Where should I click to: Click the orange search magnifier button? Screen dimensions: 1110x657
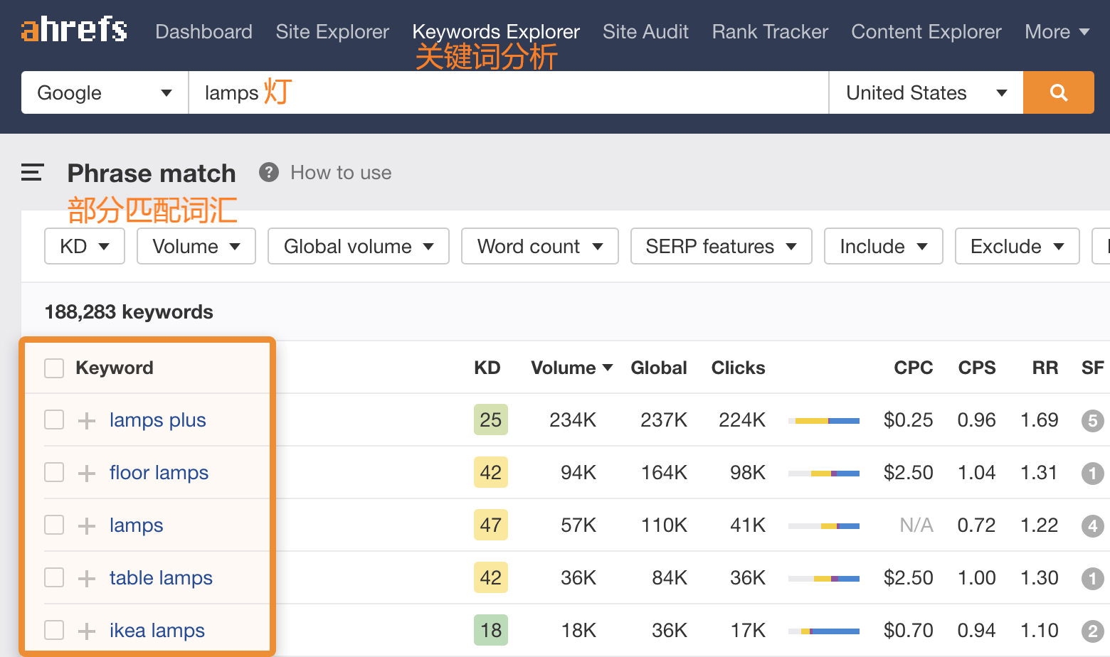pyautogui.click(x=1058, y=92)
